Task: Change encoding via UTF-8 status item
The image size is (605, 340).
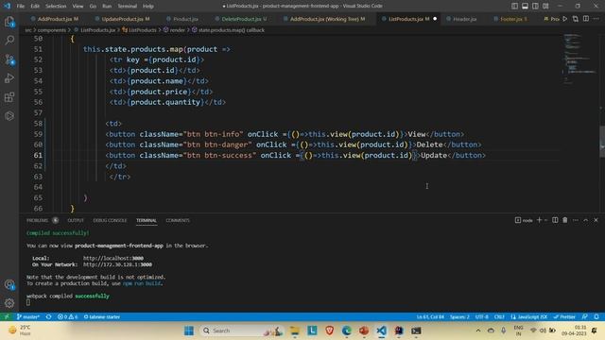Action: (481, 317)
